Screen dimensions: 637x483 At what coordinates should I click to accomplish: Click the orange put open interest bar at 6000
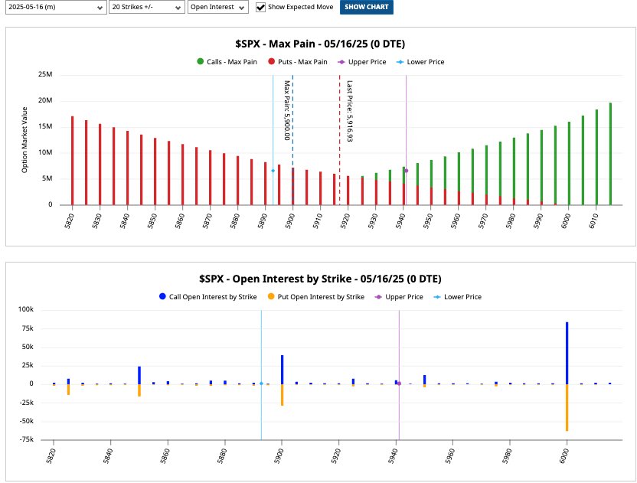(x=567, y=407)
